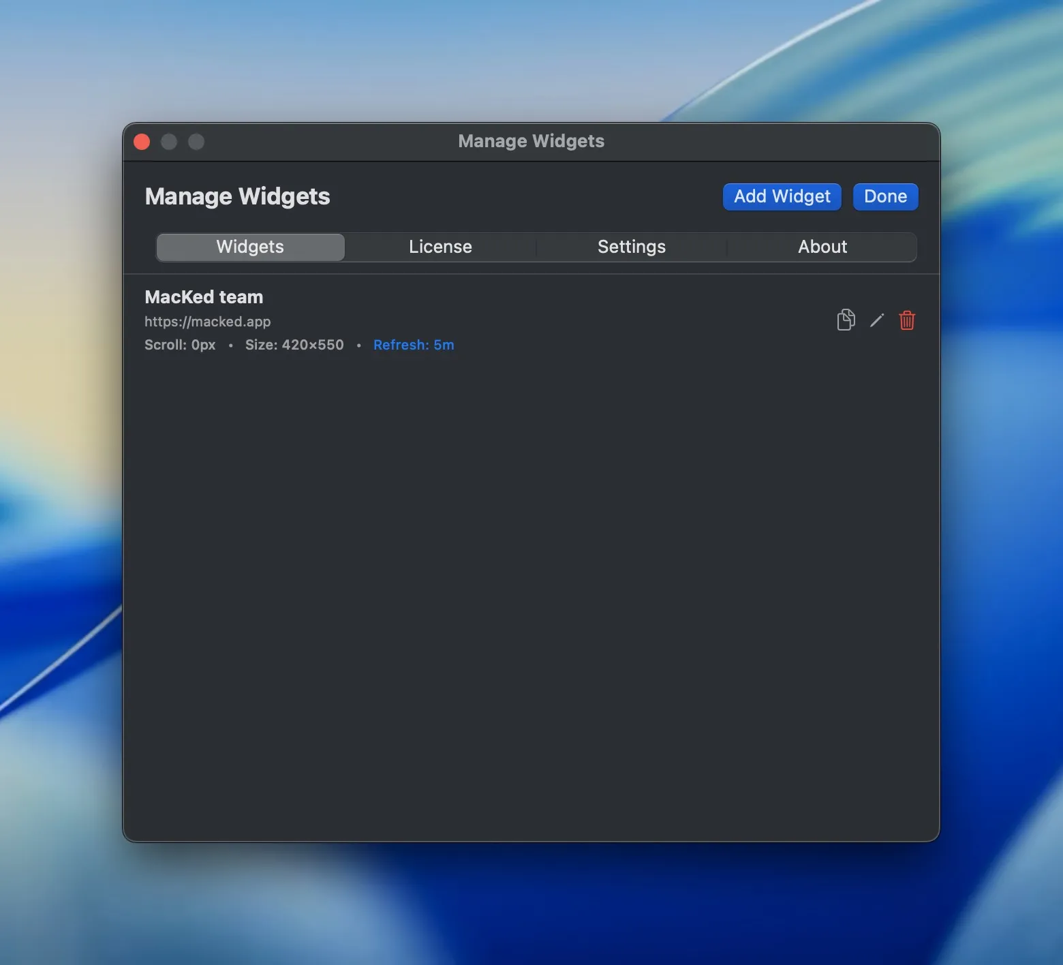Edit the MacKed team widget with pencil icon
This screenshot has width=1063, height=965.
pyautogui.click(x=877, y=320)
